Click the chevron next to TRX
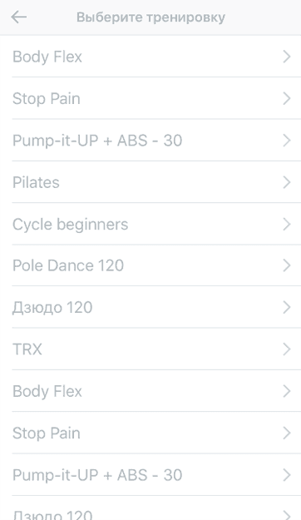This screenshot has width=301, height=520. pos(287,349)
